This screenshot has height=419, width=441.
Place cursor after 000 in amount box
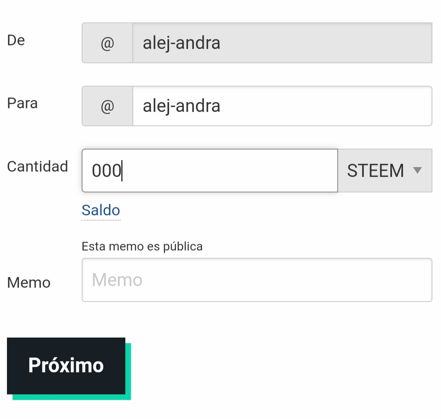click(122, 170)
